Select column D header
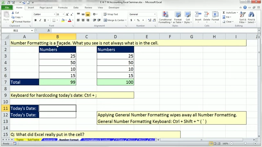This screenshot has height=147, width=262. tap(115, 37)
